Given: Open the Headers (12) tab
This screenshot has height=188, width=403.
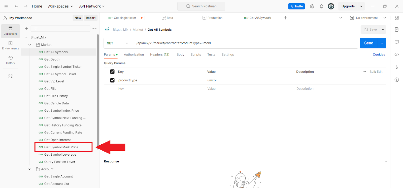Looking at the screenshot, I should [x=160, y=54].
